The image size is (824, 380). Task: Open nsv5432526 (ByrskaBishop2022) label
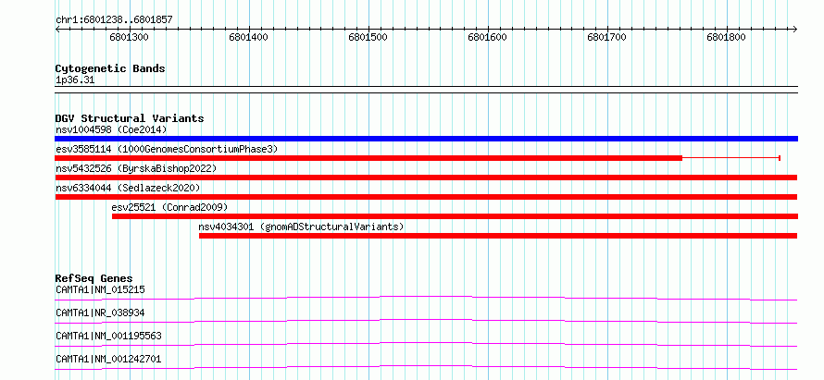coord(136,168)
